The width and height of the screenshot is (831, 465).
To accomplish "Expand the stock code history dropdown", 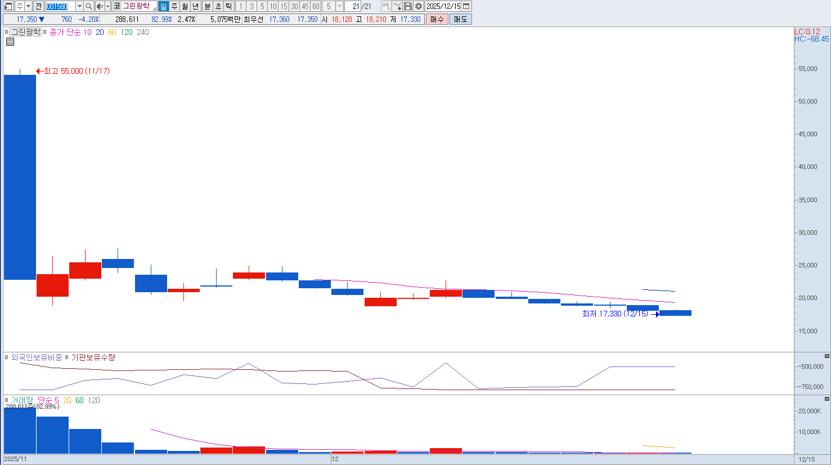I will click(x=79, y=6).
